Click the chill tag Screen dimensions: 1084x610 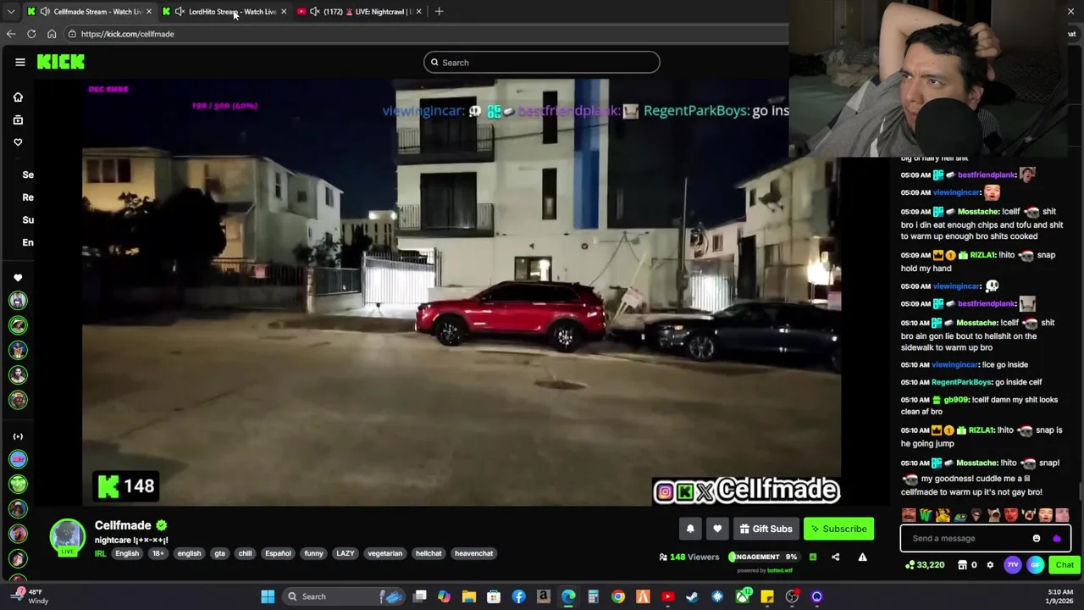[245, 553]
